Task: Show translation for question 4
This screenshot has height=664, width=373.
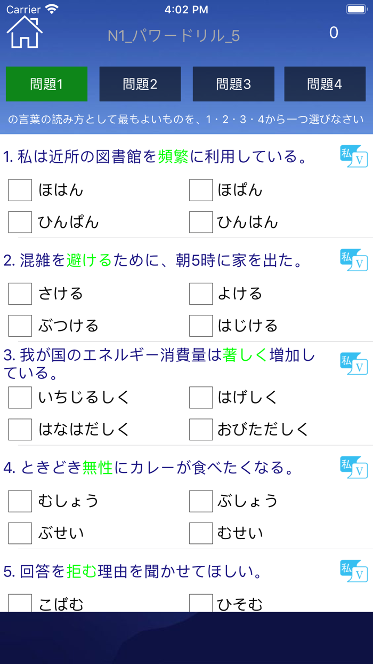Action: click(354, 468)
